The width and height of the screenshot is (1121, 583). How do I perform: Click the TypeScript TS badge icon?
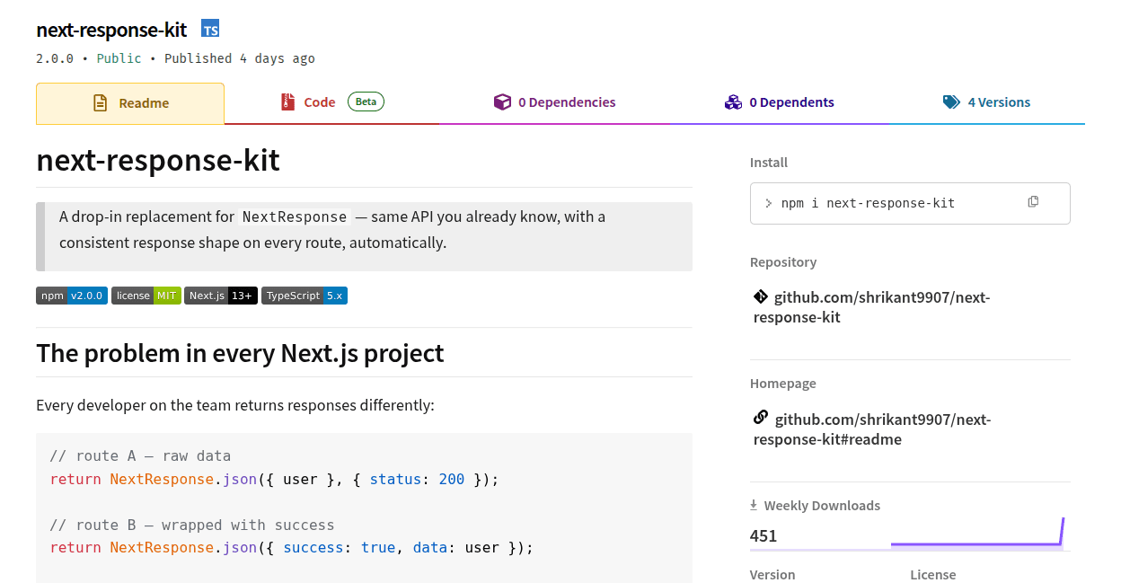(210, 29)
